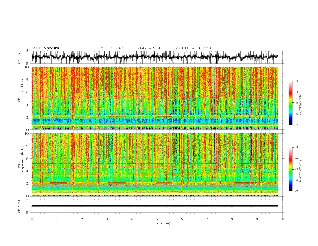Image resolution: width=318 pixels, height=246 pixels.
Task: Click the "VLF Spectra" title text
Action: [x=45, y=48]
